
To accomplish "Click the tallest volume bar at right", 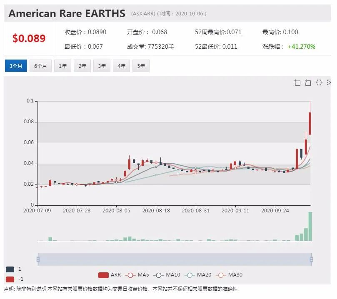I will (310, 226).
